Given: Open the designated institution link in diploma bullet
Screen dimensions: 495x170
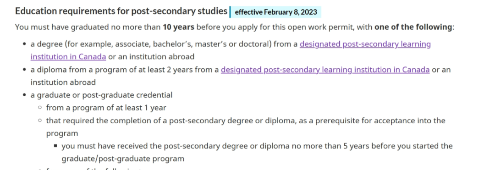Looking at the screenshot, I should click(325, 69).
